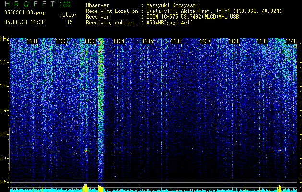Click the Observer label
This screenshot has height=192, width=302.
pyautogui.click(x=97, y=5)
